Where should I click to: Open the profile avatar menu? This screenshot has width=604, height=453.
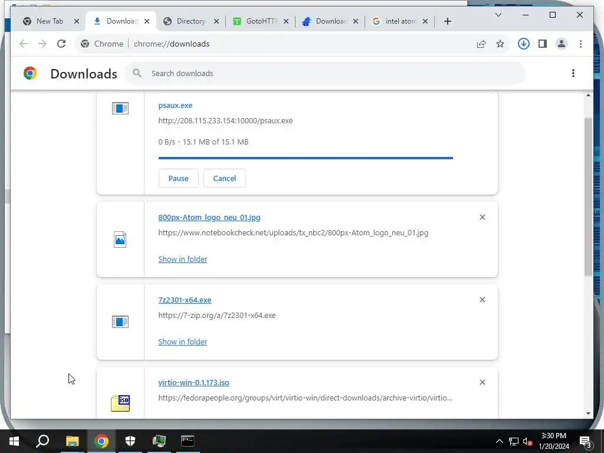(562, 44)
